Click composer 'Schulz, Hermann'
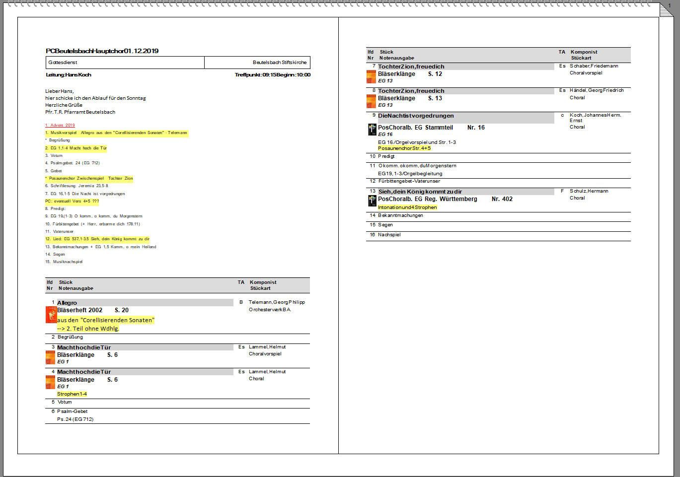The height and width of the screenshot is (477, 680). point(589,191)
